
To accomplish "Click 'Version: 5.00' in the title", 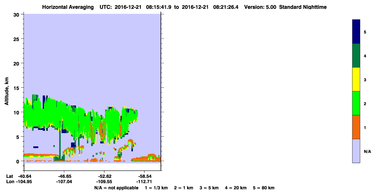I will point(260,7).
